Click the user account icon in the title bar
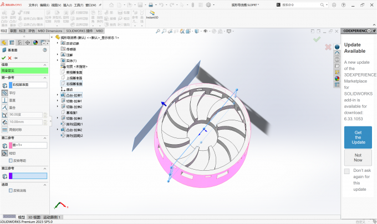The height and width of the screenshot is (224, 377). [334, 5]
